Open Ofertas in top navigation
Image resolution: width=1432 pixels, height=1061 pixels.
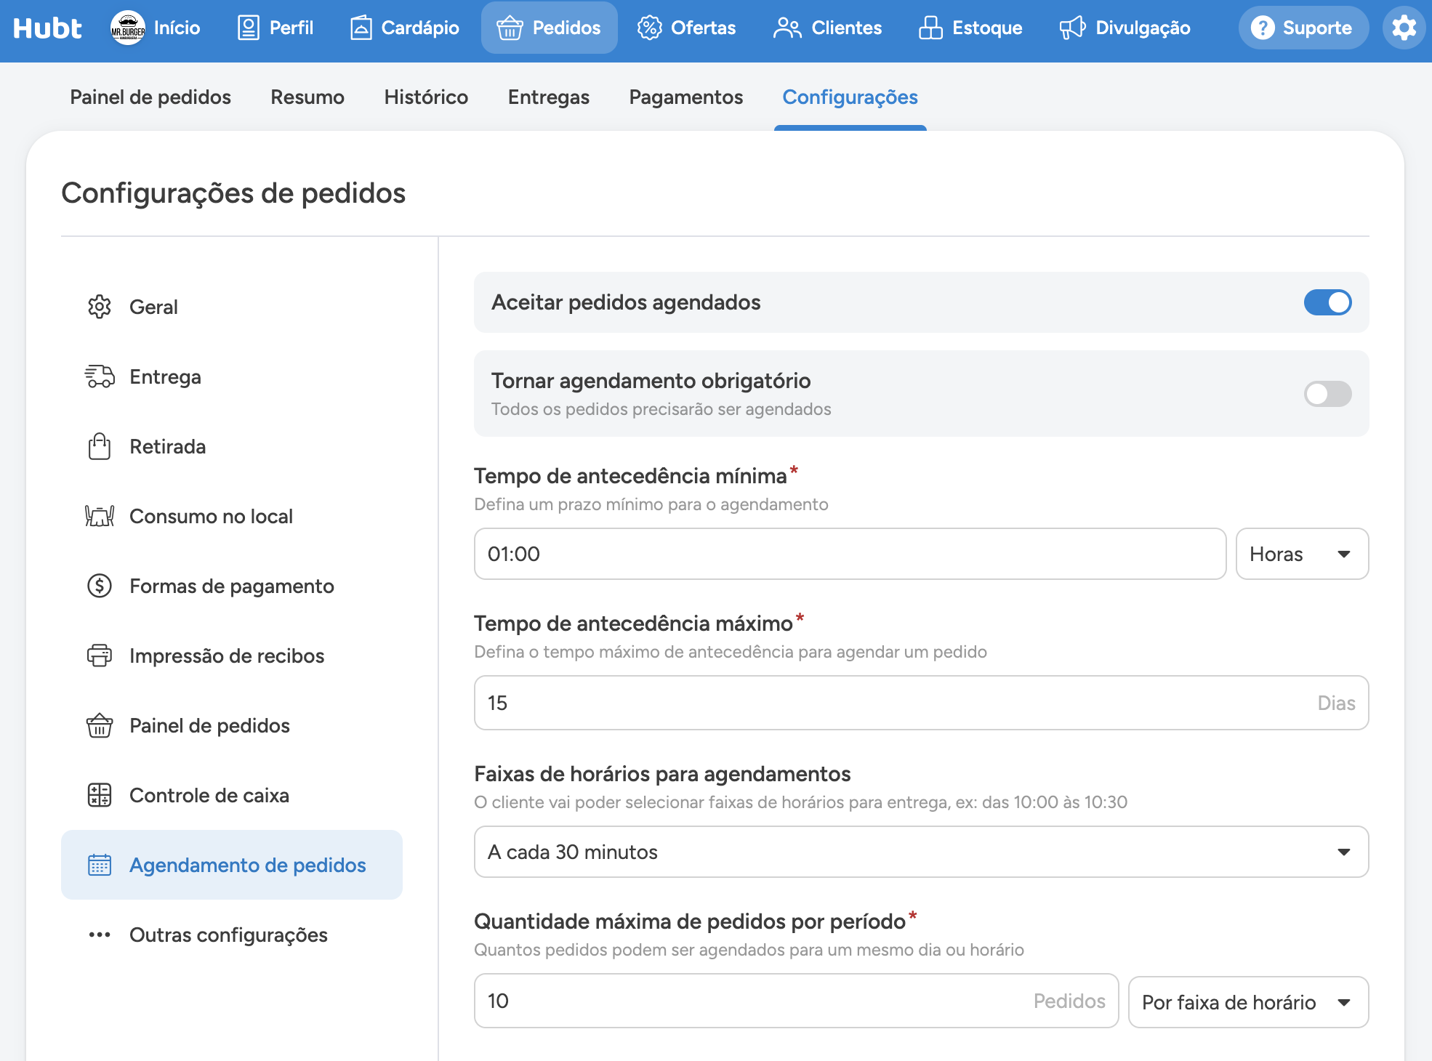point(686,28)
